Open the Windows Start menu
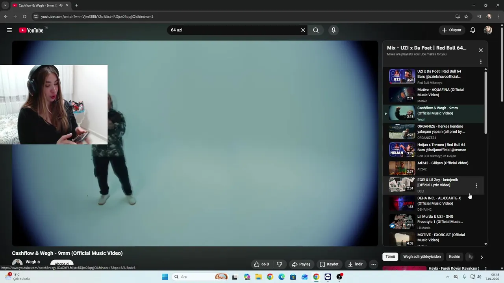Image resolution: width=504 pixels, height=283 pixels. pyautogui.click(x=165, y=277)
